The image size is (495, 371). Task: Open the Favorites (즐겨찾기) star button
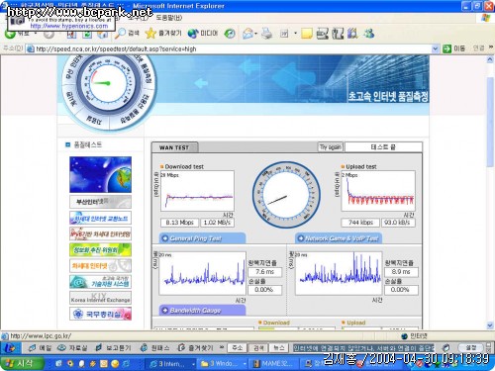[163, 33]
